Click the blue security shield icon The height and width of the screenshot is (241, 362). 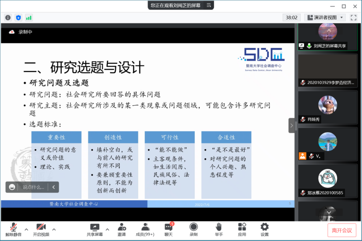coord(18,18)
